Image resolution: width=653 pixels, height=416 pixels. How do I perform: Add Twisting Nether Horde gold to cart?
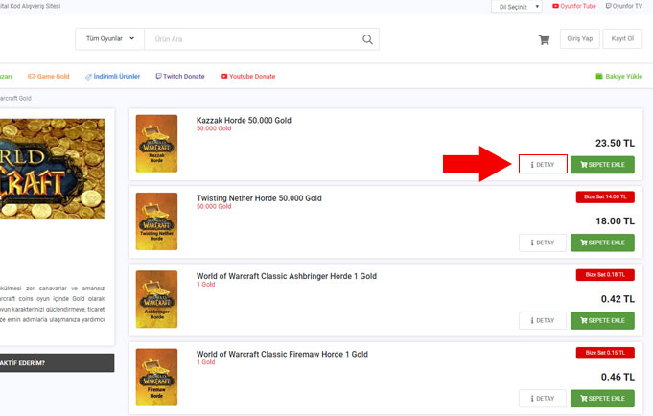pyautogui.click(x=602, y=243)
